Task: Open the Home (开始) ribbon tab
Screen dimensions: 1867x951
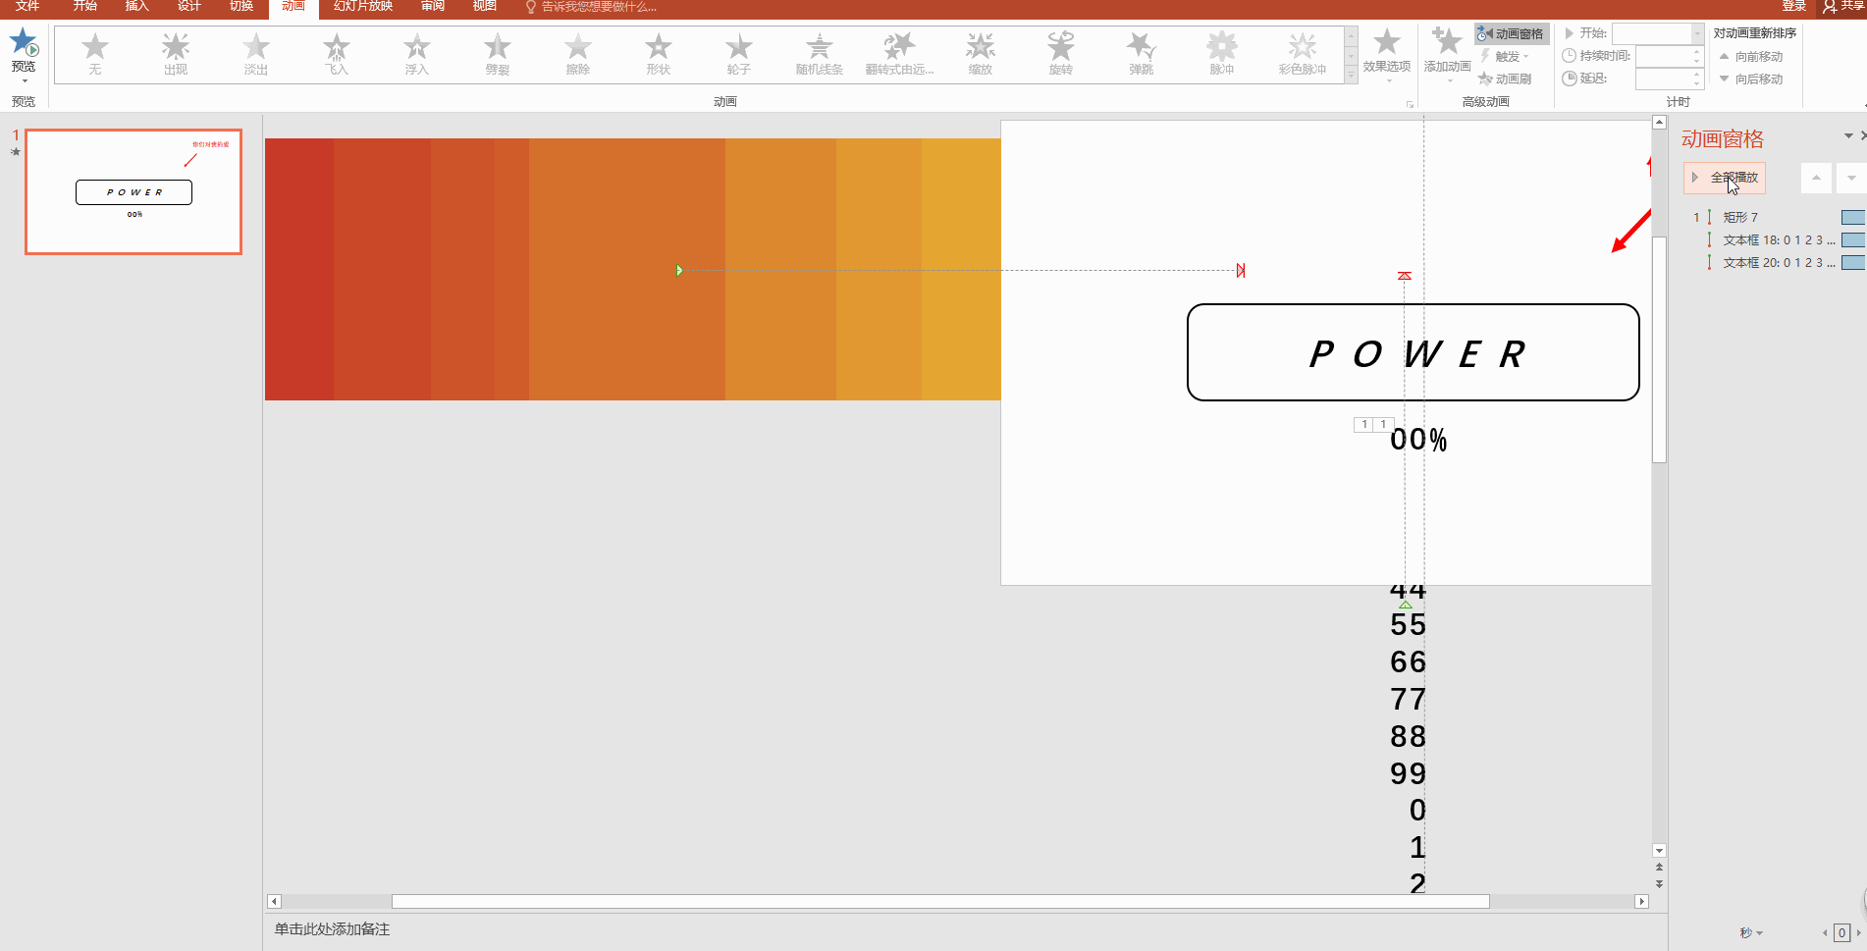Action: click(x=85, y=6)
